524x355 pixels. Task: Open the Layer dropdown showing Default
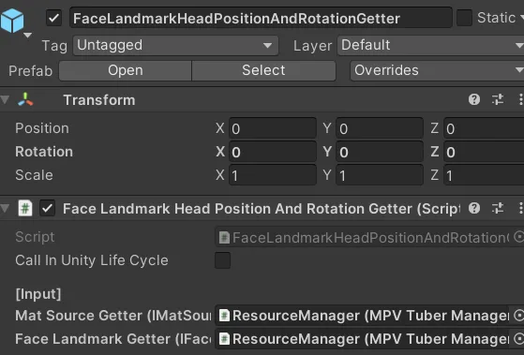(x=431, y=45)
